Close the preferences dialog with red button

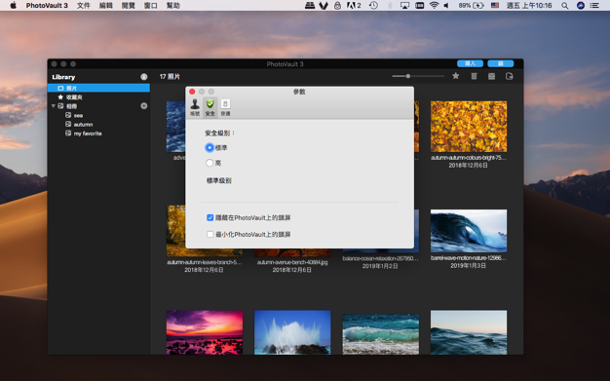tap(192, 92)
